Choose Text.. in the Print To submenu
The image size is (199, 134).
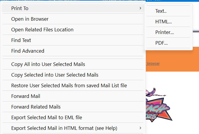tap(161, 11)
